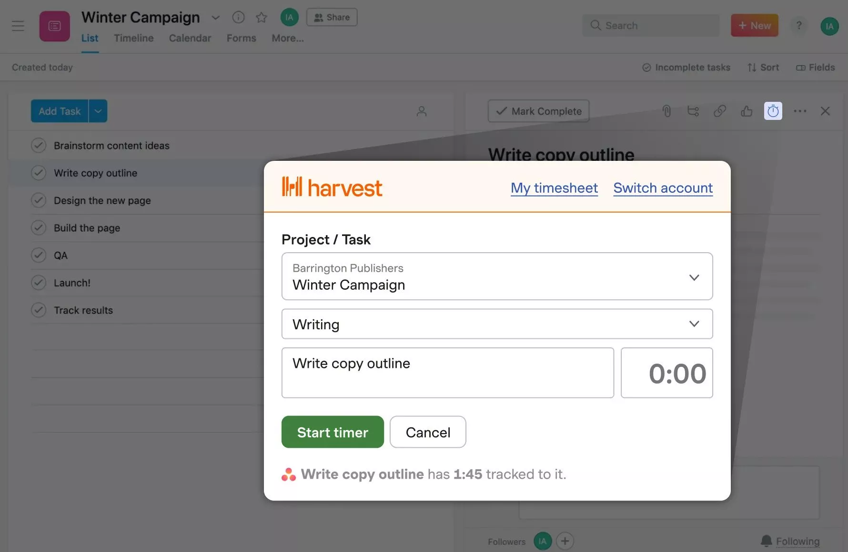Viewport: 848px width, 552px height.
Task: Open the hamburger sidebar menu
Action: [18, 26]
